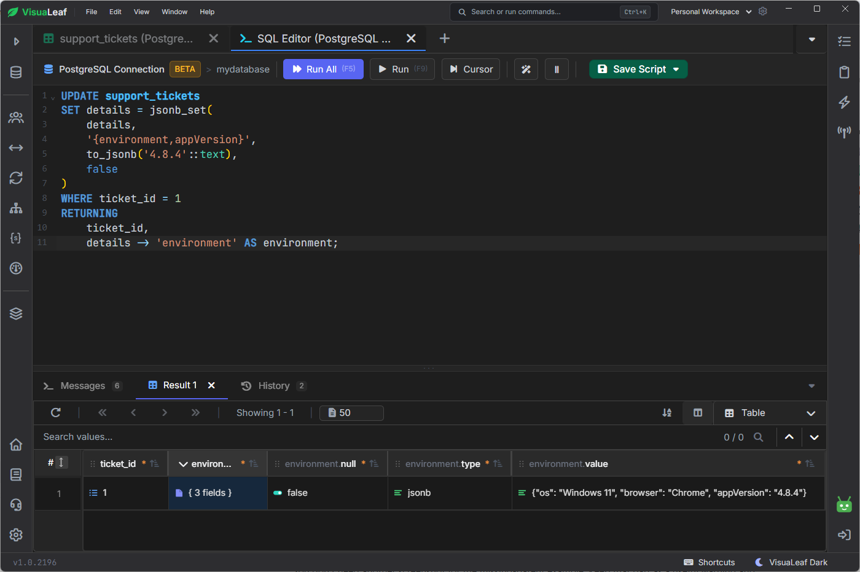
Task: Open the clipboard icon in right panel
Action: pos(844,72)
